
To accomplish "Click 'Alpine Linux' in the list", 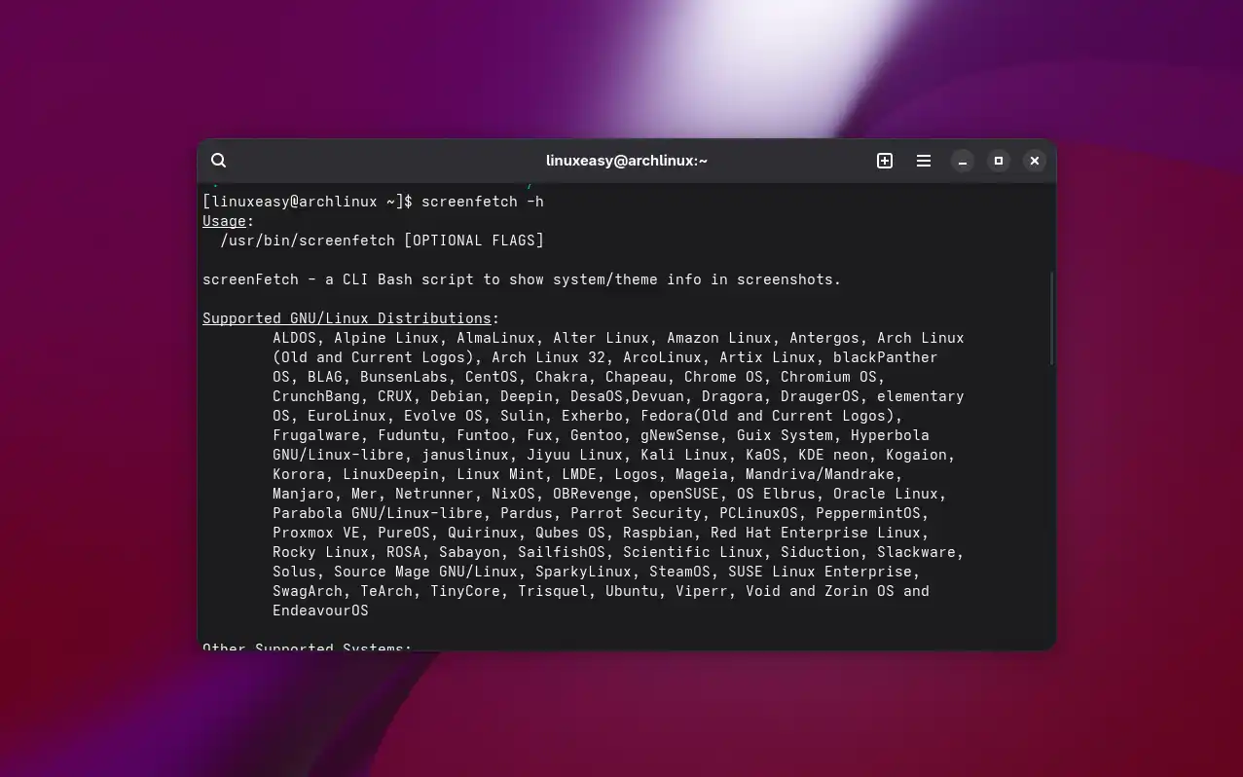I will (386, 338).
